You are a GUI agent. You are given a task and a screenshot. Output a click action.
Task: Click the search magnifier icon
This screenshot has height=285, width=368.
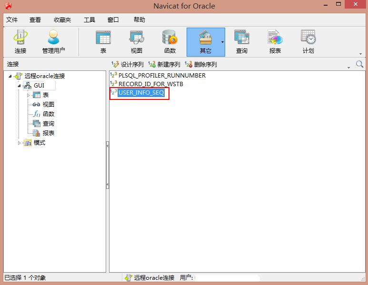(x=359, y=64)
